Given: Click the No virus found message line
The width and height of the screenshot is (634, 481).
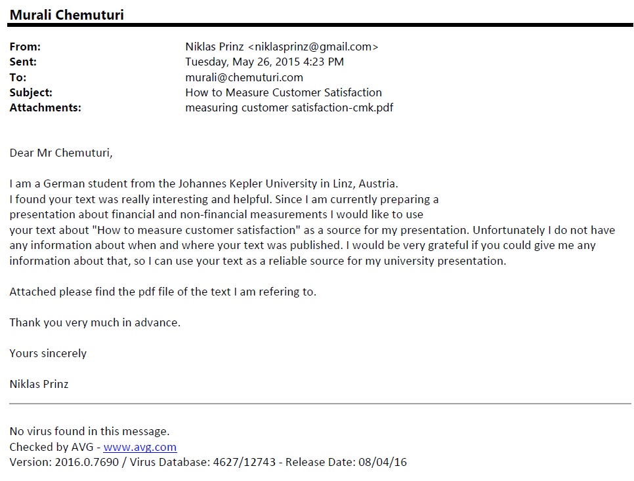Looking at the screenshot, I should tap(89, 431).
